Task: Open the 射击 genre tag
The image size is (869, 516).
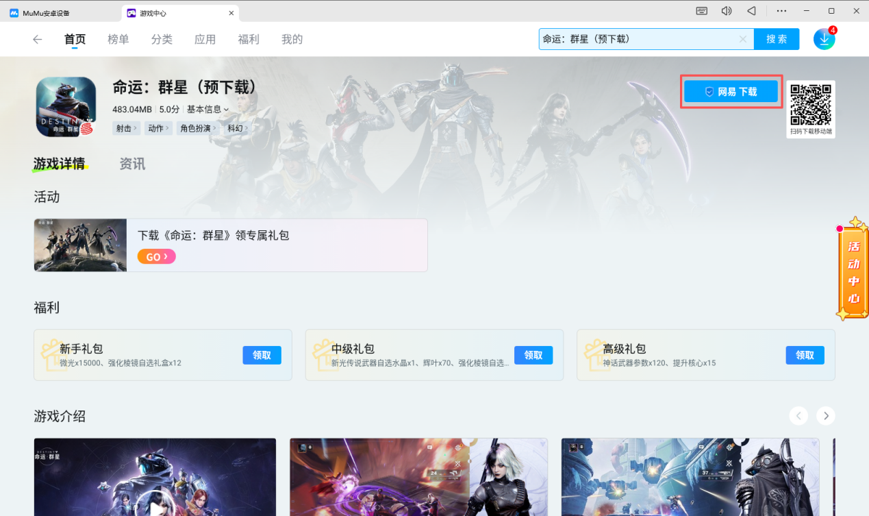Action: [x=127, y=128]
